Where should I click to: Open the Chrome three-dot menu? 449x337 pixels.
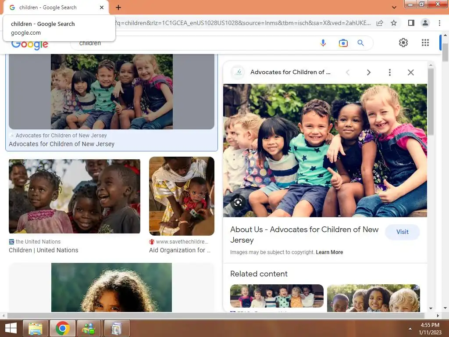coord(439,23)
